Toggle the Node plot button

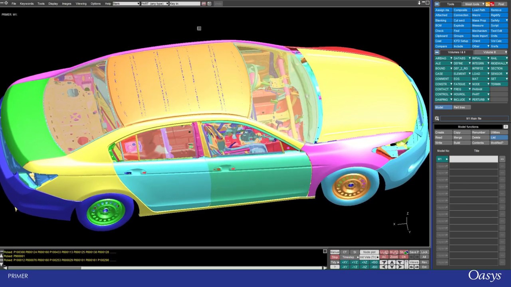[369, 252]
